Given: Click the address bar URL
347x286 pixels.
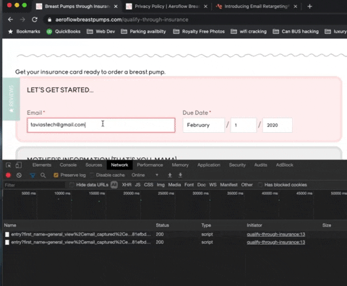Looking at the screenshot, I should pyautogui.click(x=122, y=19).
